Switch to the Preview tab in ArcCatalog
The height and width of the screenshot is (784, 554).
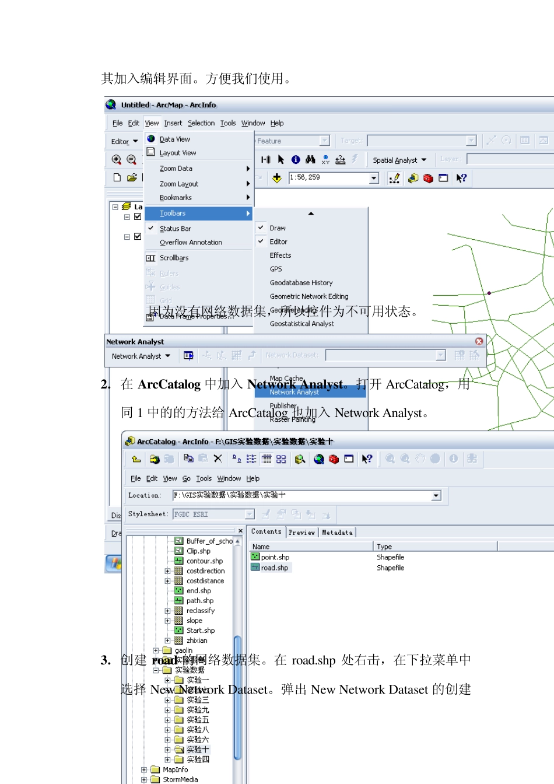[301, 532]
